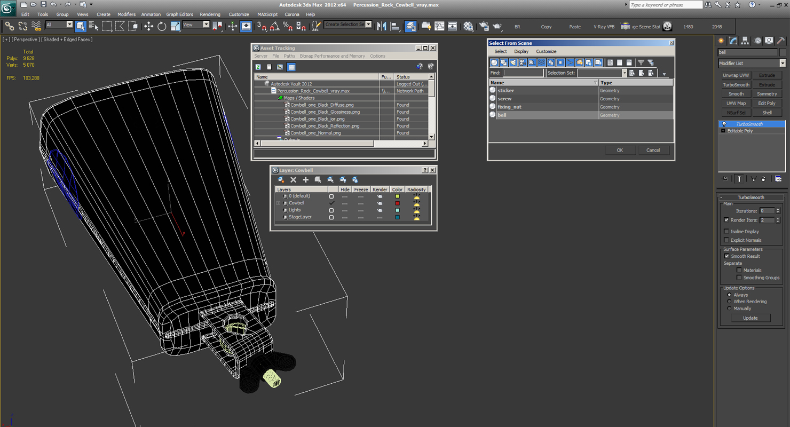Viewport: 790px width, 427px height.
Task: Open the Display menu in Select From Scene
Action: 521,52
